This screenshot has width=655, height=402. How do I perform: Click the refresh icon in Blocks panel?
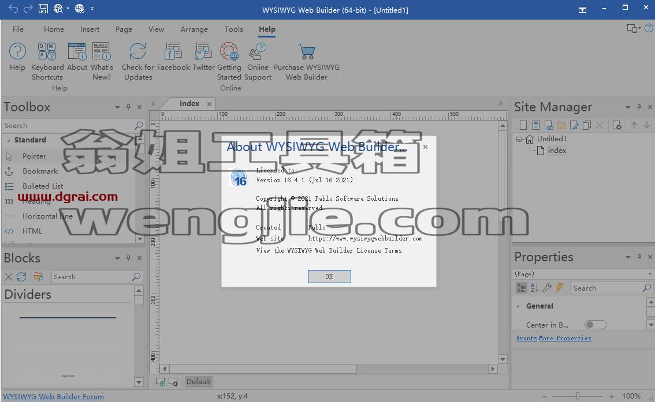click(x=21, y=276)
